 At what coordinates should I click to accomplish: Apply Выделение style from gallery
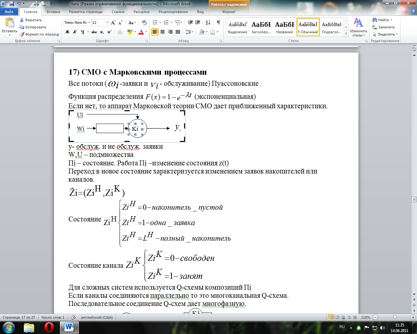[x=237, y=27]
